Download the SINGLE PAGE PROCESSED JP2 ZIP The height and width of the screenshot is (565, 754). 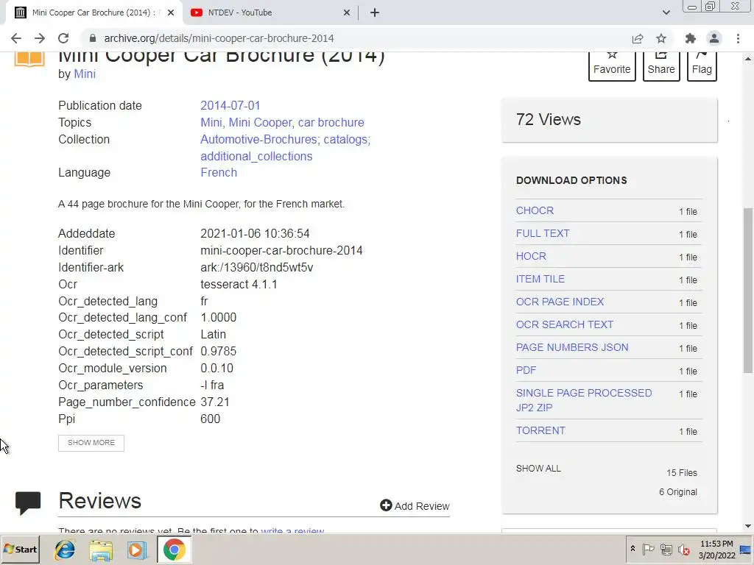pyautogui.click(x=584, y=400)
